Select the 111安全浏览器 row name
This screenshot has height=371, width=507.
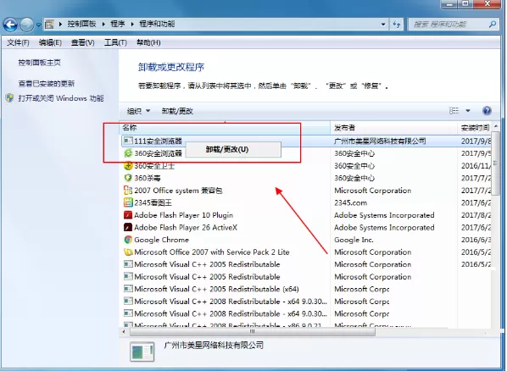click(158, 141)
